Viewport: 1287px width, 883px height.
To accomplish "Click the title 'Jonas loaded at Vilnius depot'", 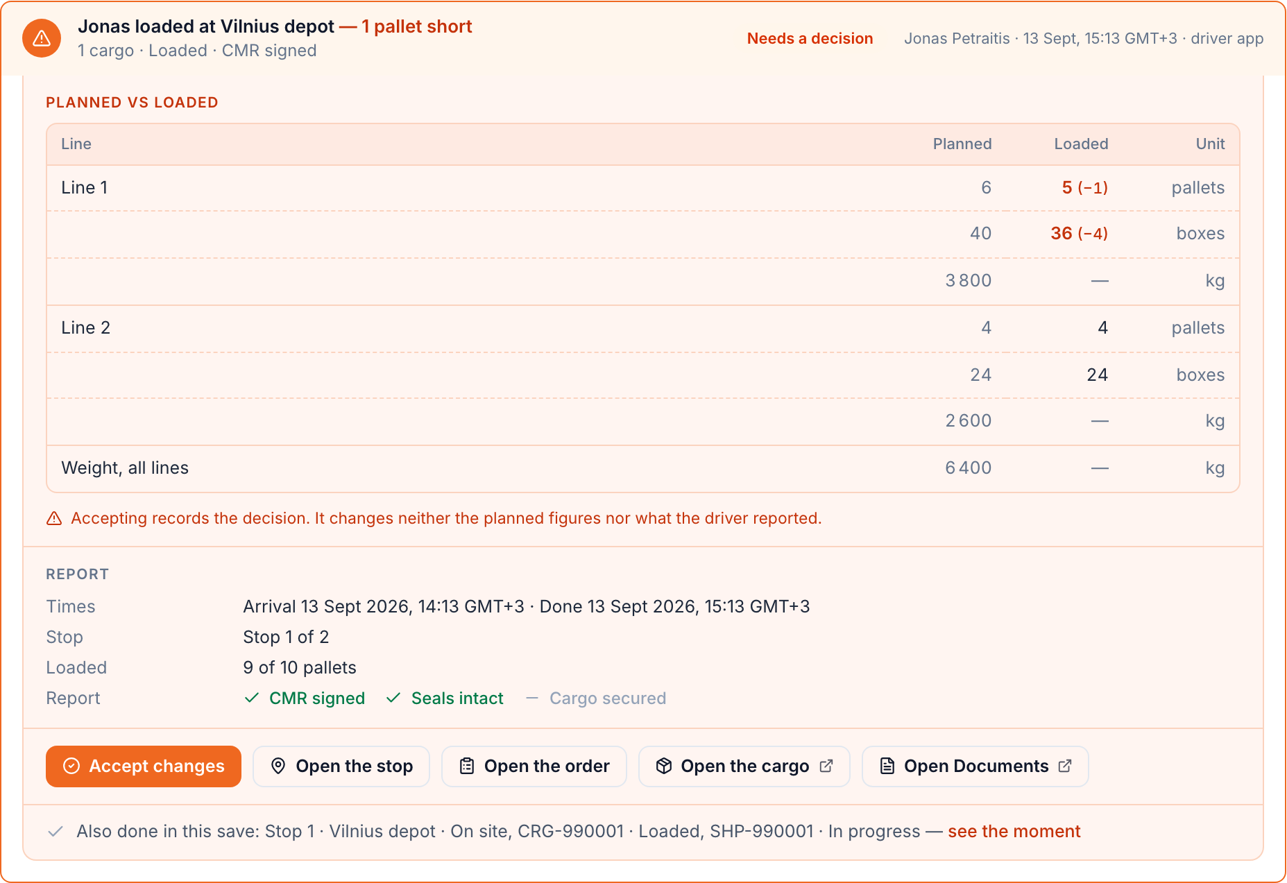I will click(206, 26).
